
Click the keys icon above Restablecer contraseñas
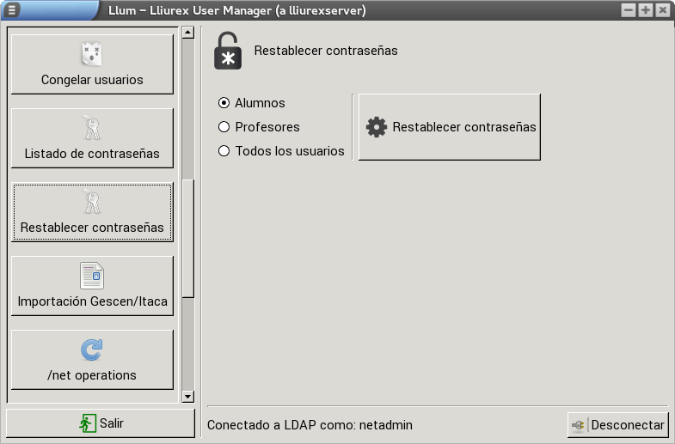click(x=92, y=202)
